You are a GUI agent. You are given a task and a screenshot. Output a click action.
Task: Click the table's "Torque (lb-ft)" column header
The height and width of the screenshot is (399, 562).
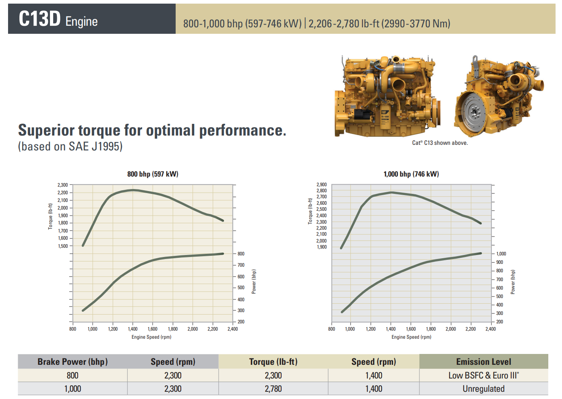(273, 362)
